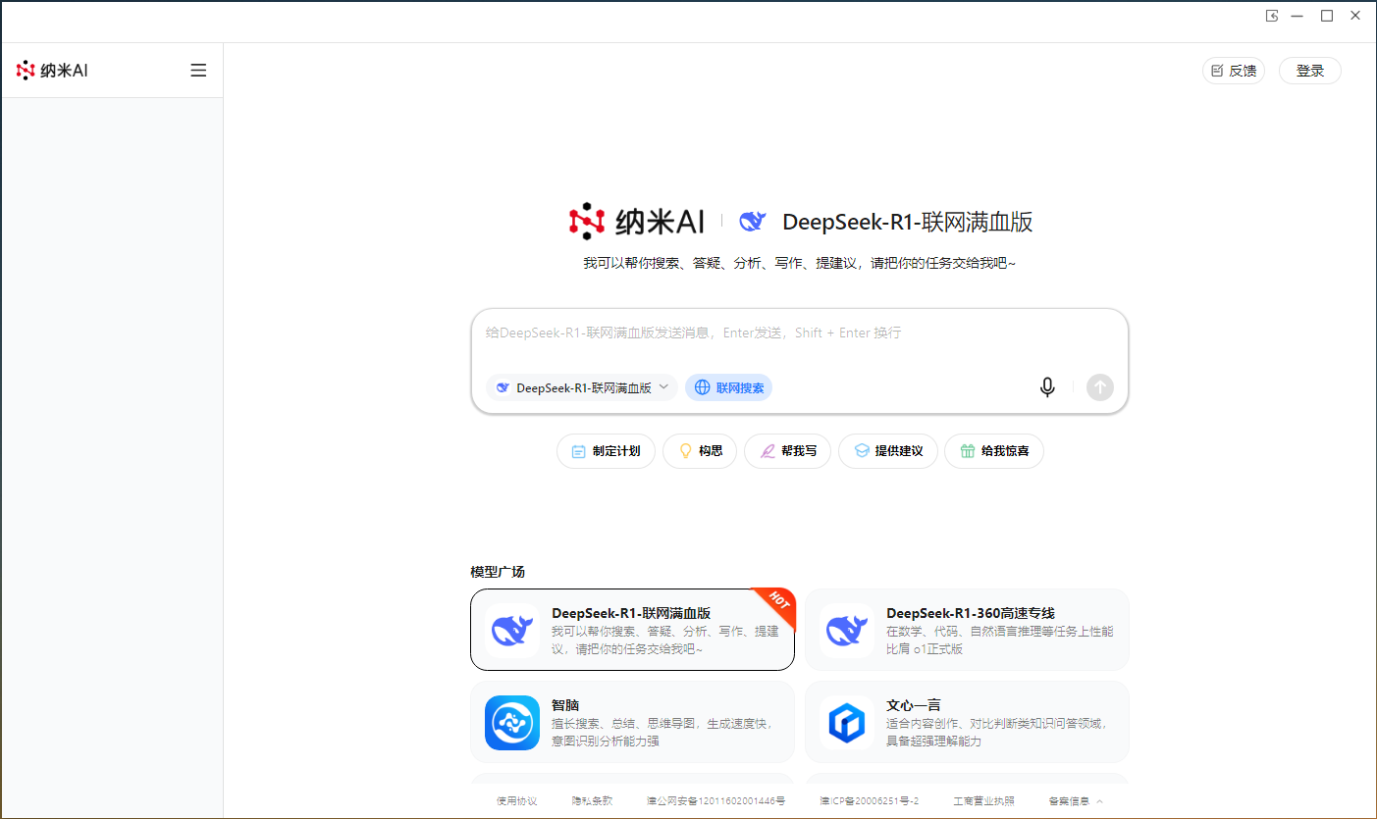Close the 纳米AI window

point(1355,16)
